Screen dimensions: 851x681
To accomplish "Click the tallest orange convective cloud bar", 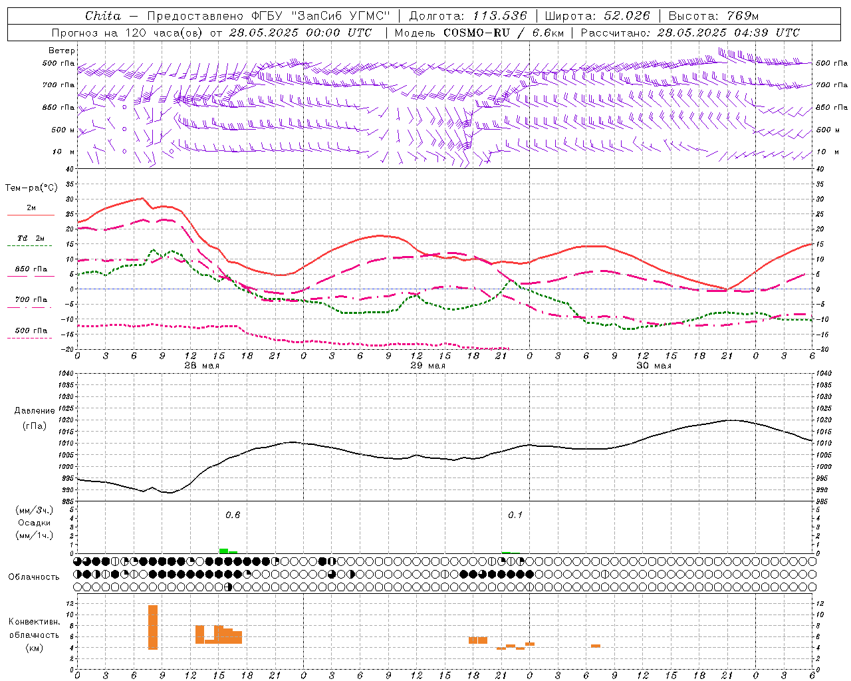I will click(153, 627).
